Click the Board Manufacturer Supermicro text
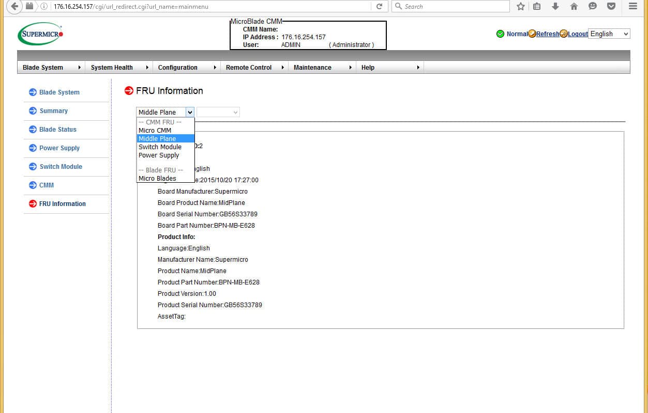Screen dimensions: 648x413 click(x=203, y=192)
